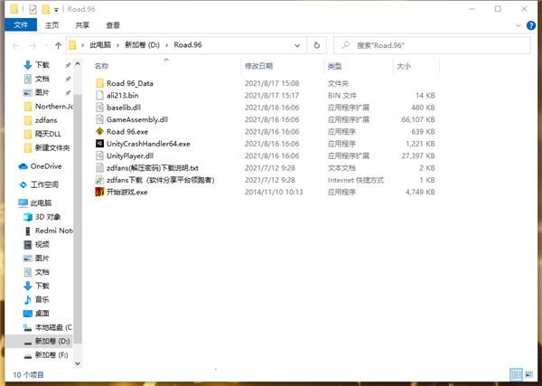
Task: Select the Road 96.exe application icon
Action: [100, 131]
